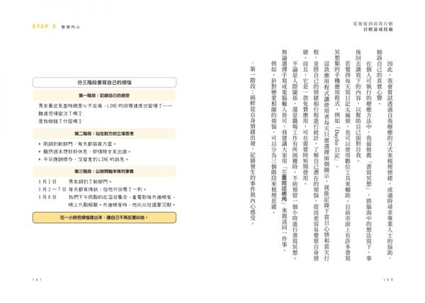The image size is (425, 303).
Task: Click the band "第二階段：站在對方的立場思考"
Action: click(104, 133)
